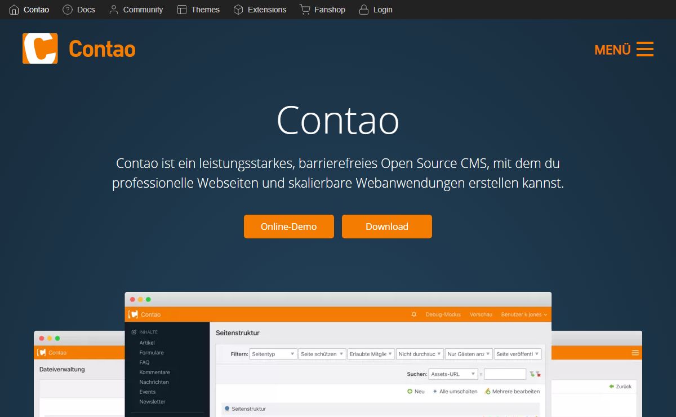Click the Contao home icon in top bar
Viewport: 676px width, 417px height.
click(x=14, y=10)
